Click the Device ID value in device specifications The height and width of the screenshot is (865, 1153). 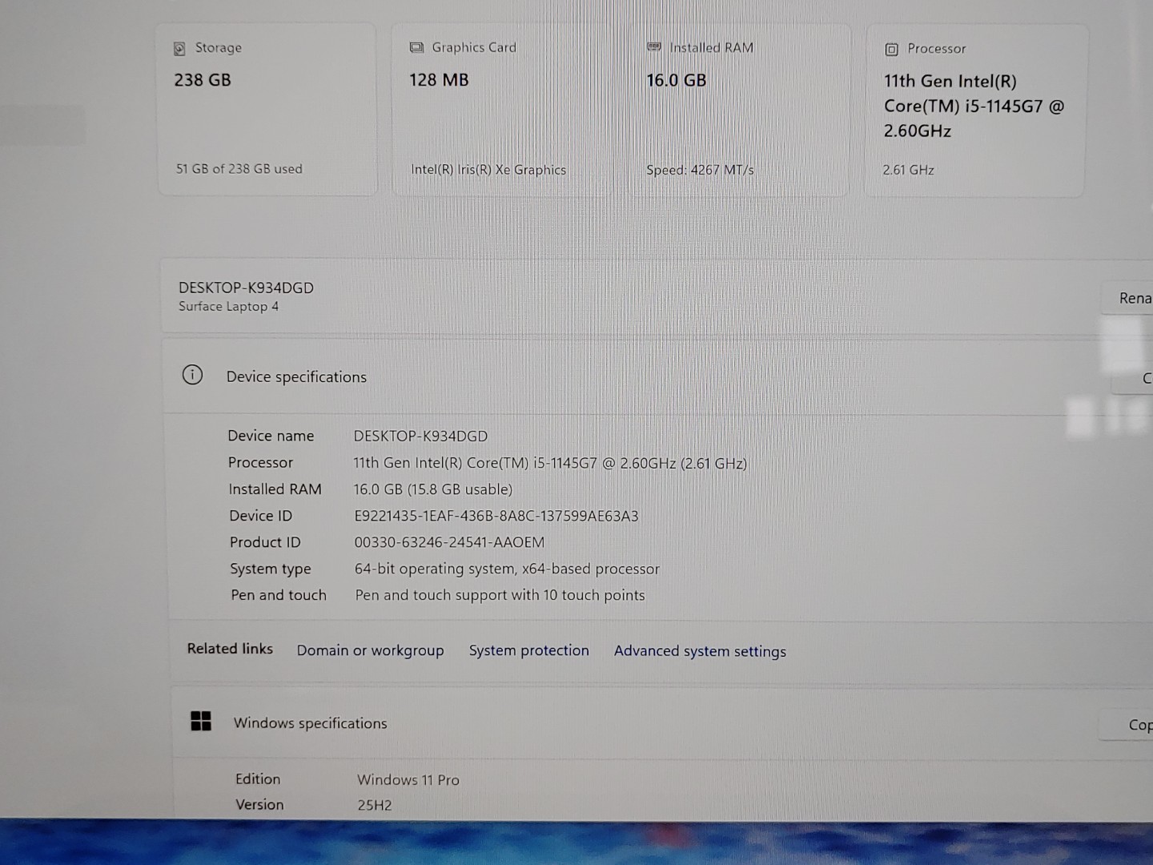(x=496, y=517)
